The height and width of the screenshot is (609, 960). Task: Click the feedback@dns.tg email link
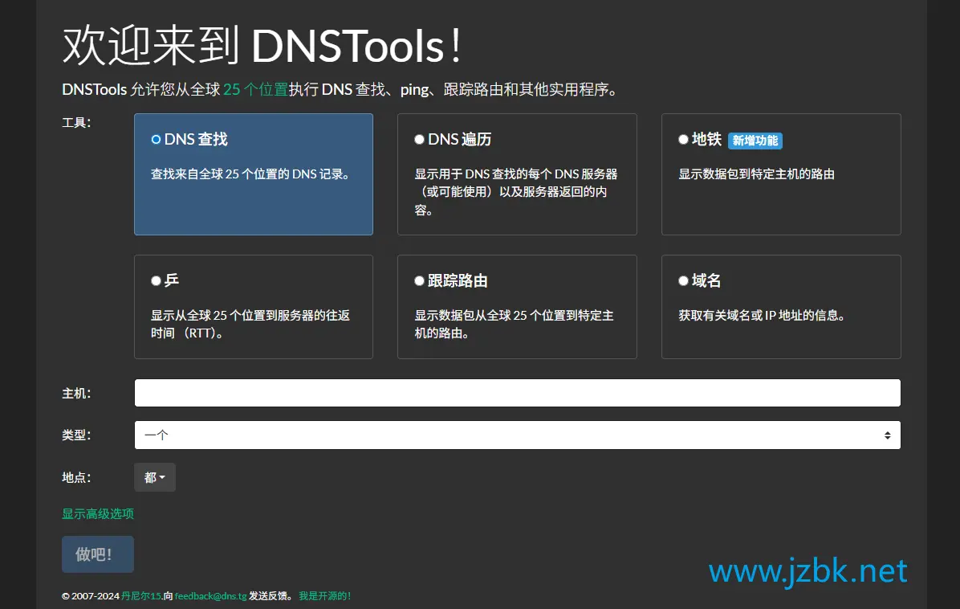pyautogui.click(x=210, y=596)
